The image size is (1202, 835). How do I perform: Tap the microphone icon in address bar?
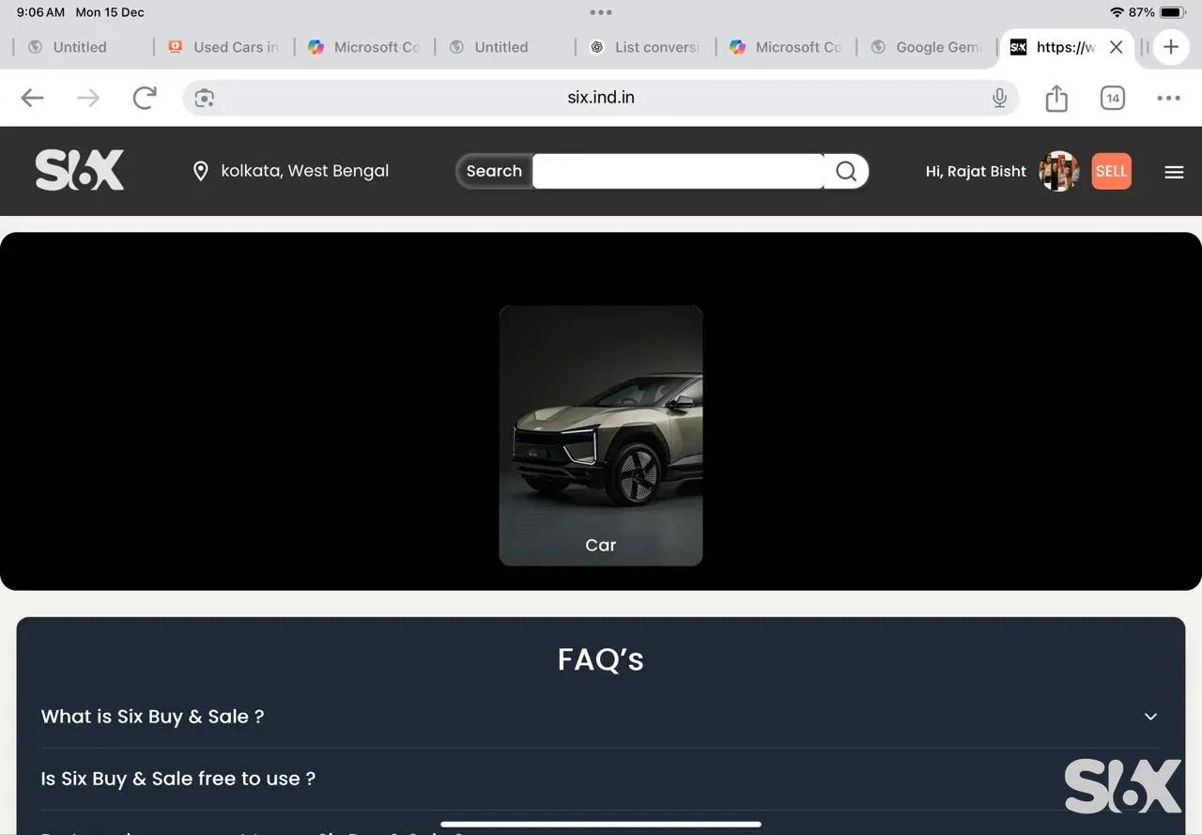(999, 98)
